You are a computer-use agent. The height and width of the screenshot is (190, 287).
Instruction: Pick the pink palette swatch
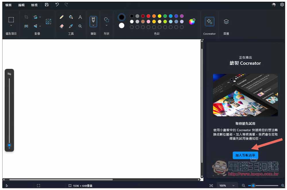[148, 21]
